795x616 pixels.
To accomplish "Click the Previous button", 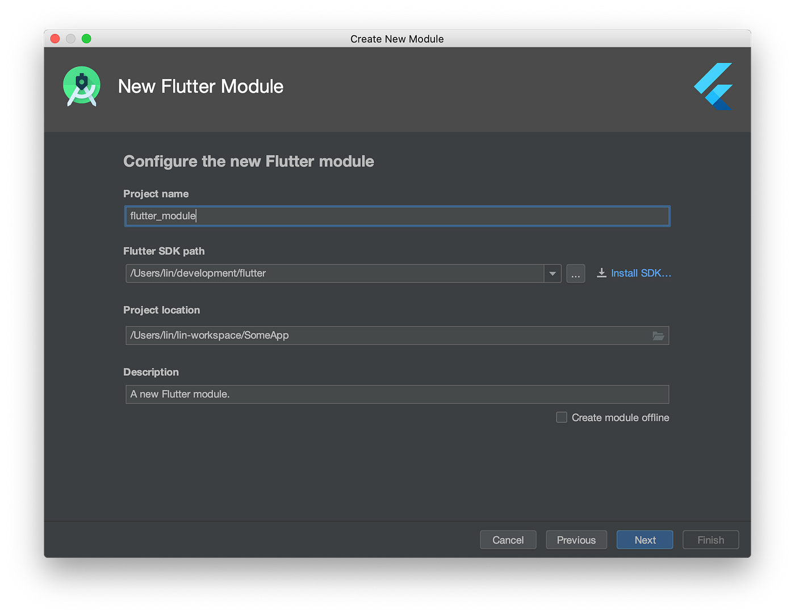I will pos(576,539).
